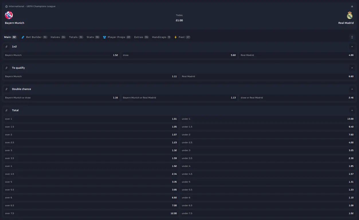
Task: Pick over 3 at 1.32
Action: coord(91,150)
